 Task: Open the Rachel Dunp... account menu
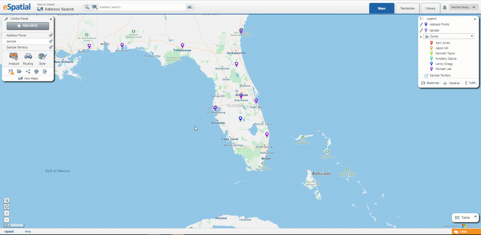(464, 7)
